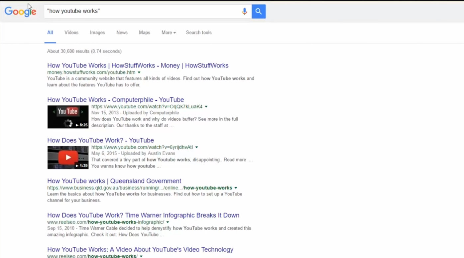The image size is (464, 258).
Task: Open Search tools options
Action: (x=199, y=33)
